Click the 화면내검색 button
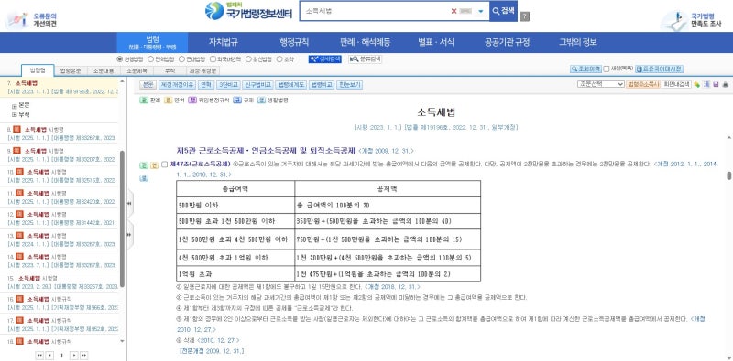 [676, 84]
